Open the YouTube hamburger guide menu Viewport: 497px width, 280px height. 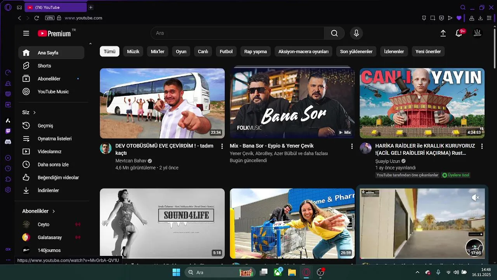pos(26,33)
